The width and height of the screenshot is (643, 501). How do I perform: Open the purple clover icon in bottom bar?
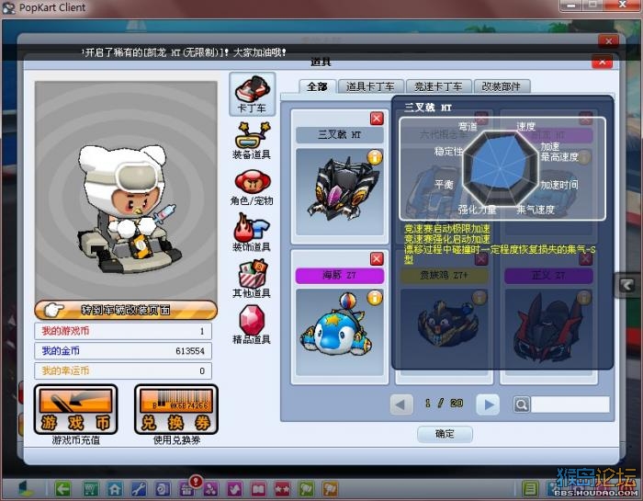tap(210, 489)
